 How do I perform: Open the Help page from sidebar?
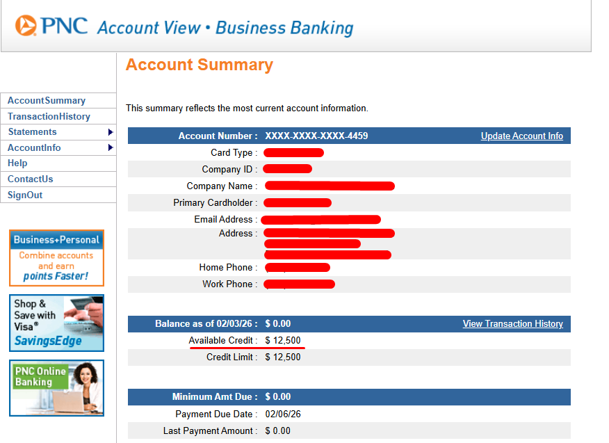click(x=17, y=163)
